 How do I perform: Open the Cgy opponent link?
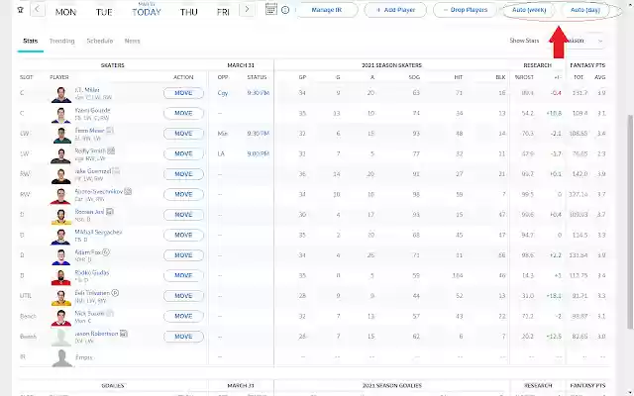[x=222, y=93]
